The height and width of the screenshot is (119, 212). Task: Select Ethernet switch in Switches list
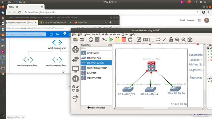click(96, 63)
